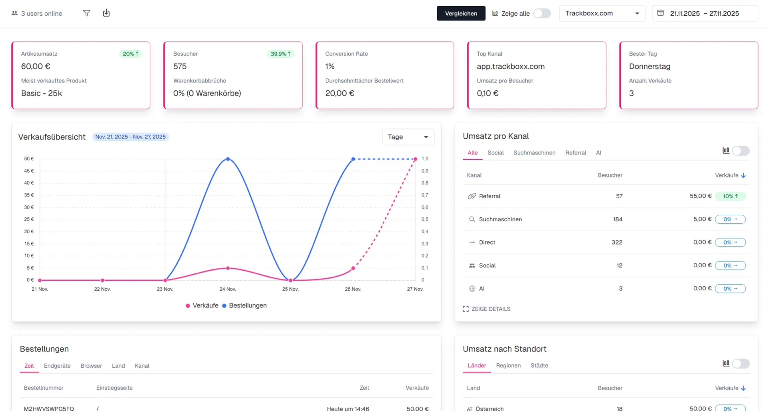767x411 pixels.
Task: Click the export/download icon in the top bar
Action: point(106,13)
